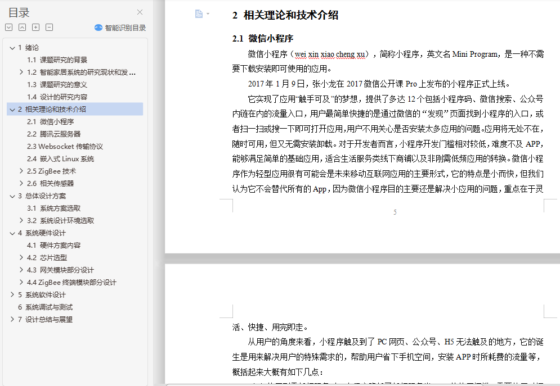Jump to 4.1 硬件方案内容
560x386 pixels.
coord(54,245)
